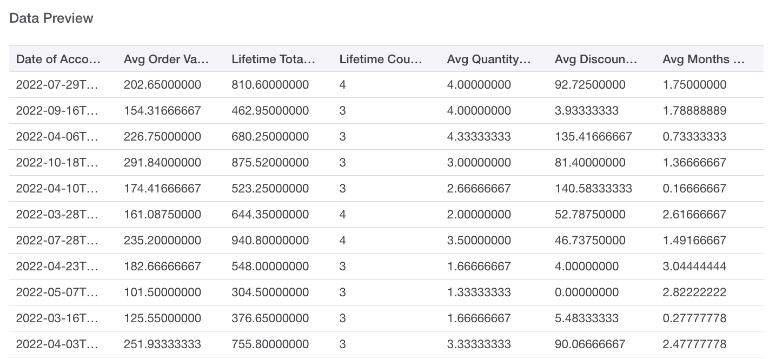
Task: Click the 'Avg Months …' column header
Action: point(704,59)
